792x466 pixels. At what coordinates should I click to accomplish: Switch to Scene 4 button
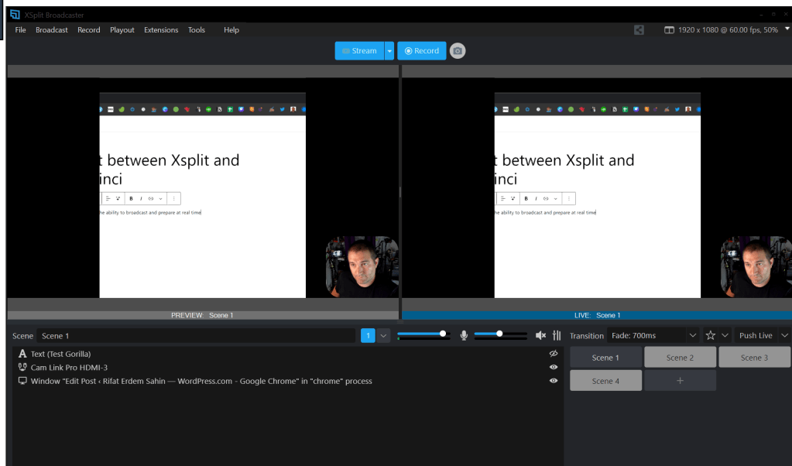(605, 381)
